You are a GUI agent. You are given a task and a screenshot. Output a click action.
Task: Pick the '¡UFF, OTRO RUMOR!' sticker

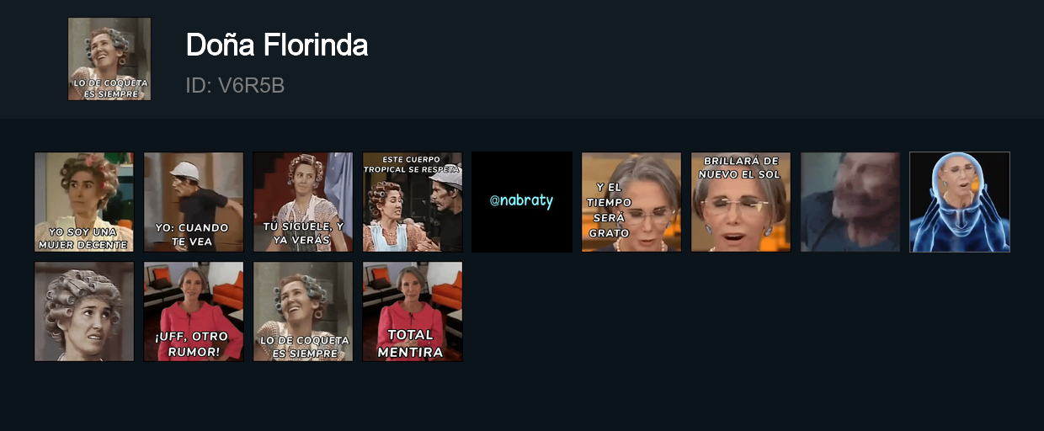(x=194, y=311)
